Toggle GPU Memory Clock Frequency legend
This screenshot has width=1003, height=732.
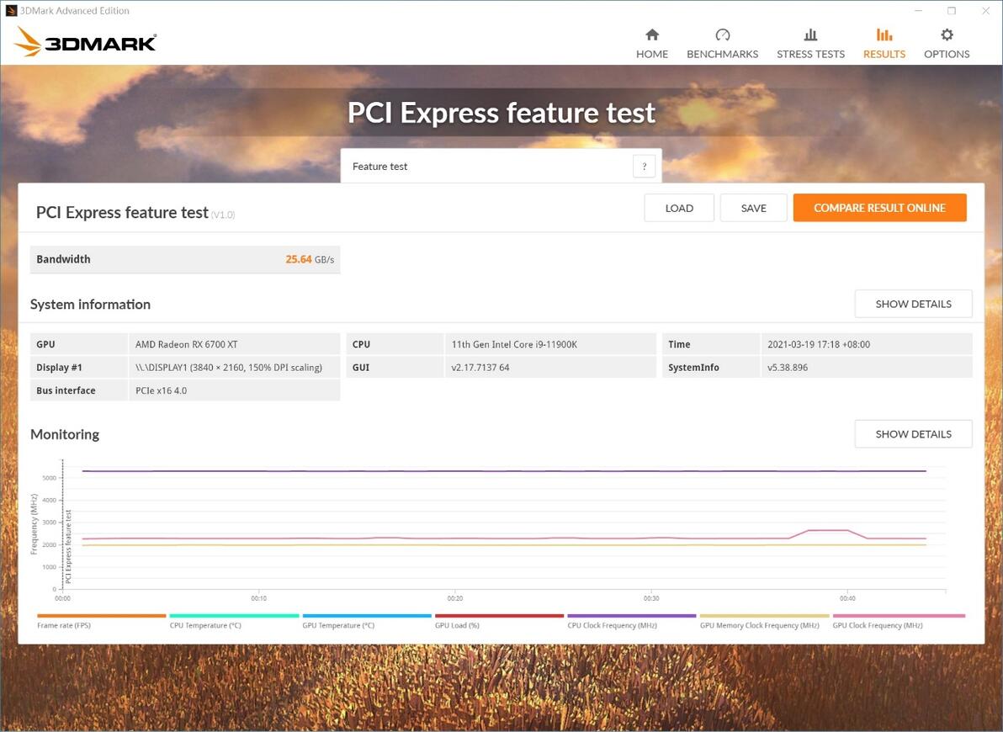[x=764, y=621]
